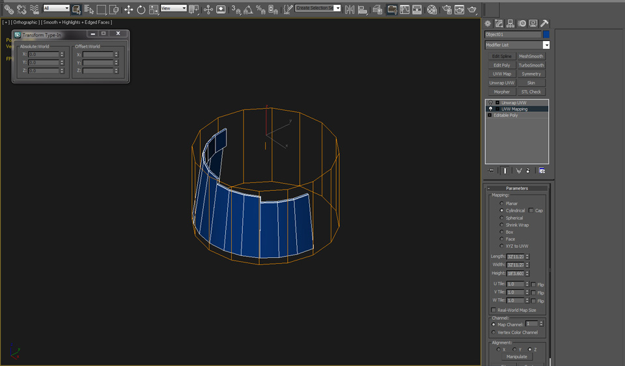Image resolution: width=625 pixels, height=366 pixels.
Task: Collapse the Parameters rollout
Action: [x=517, y=188]
